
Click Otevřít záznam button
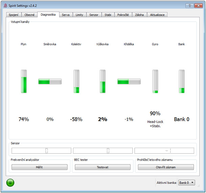coord(166,167)
